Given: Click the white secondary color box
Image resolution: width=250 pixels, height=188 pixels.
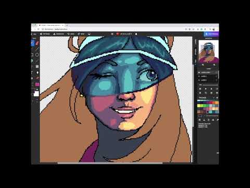Looking at the screenshot, I should point(36,93).
